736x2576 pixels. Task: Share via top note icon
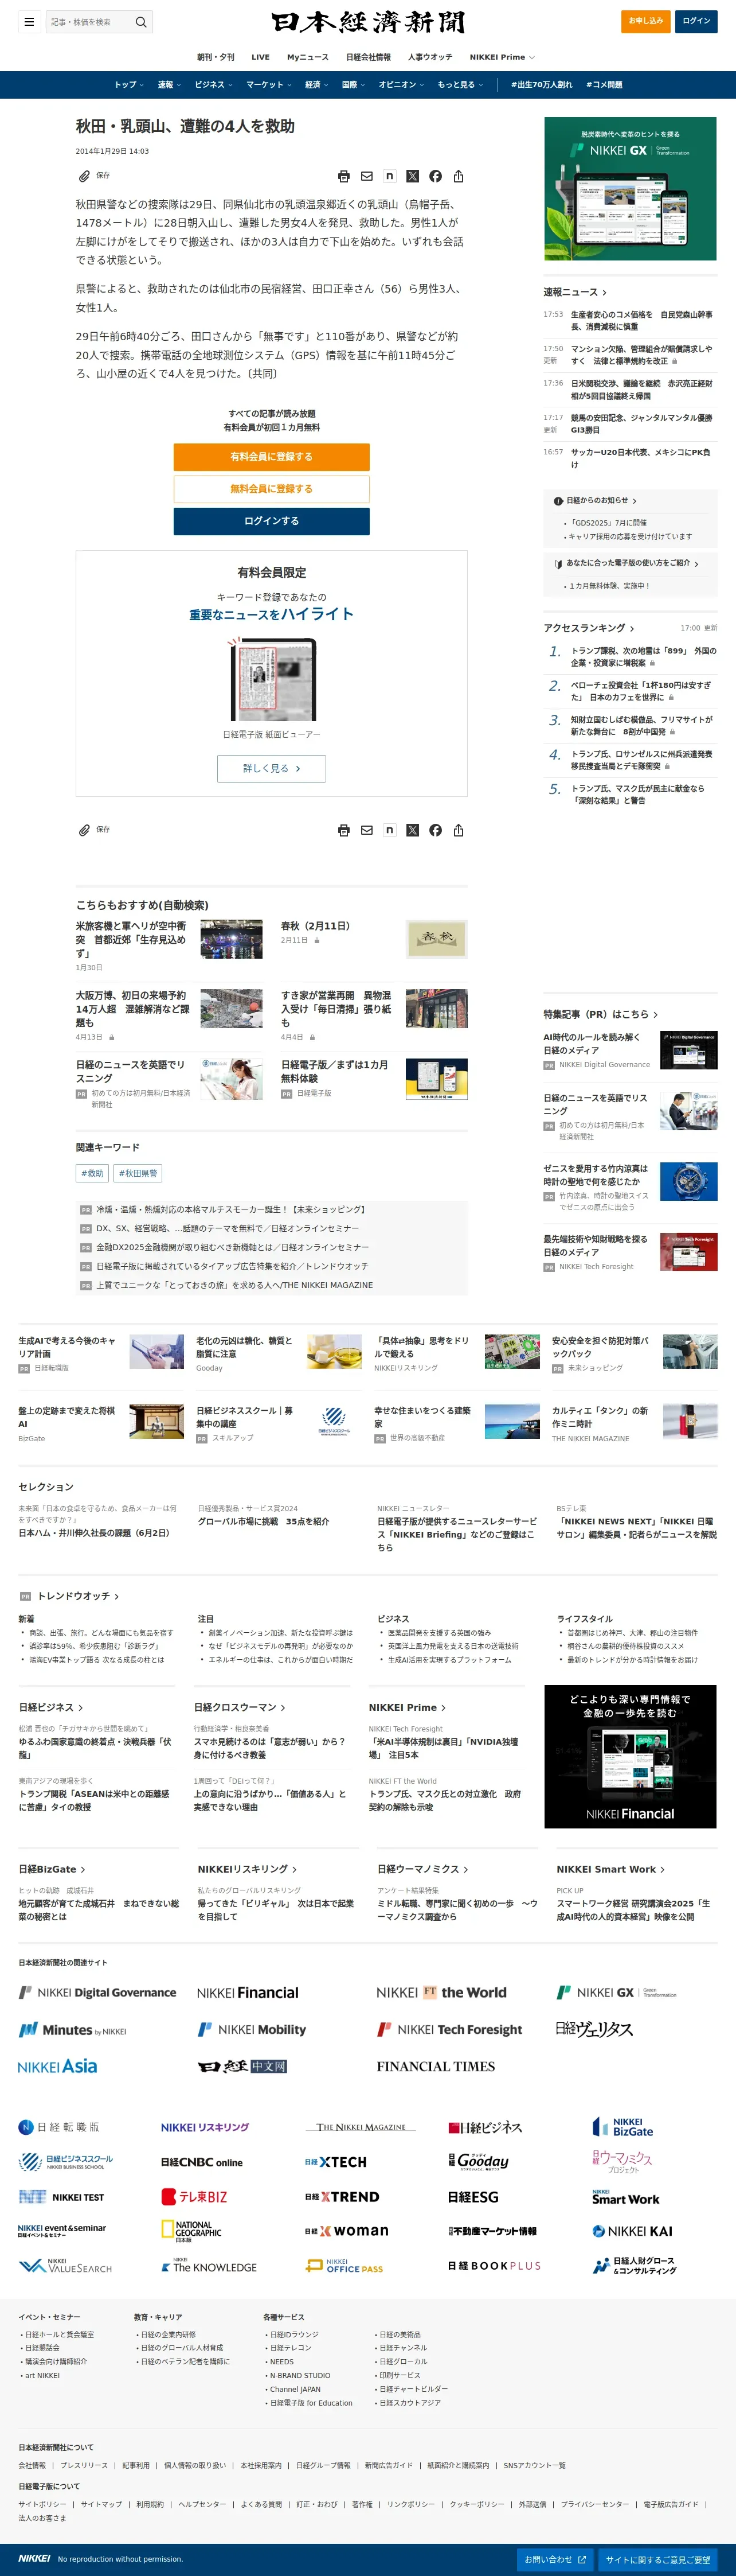389,176
